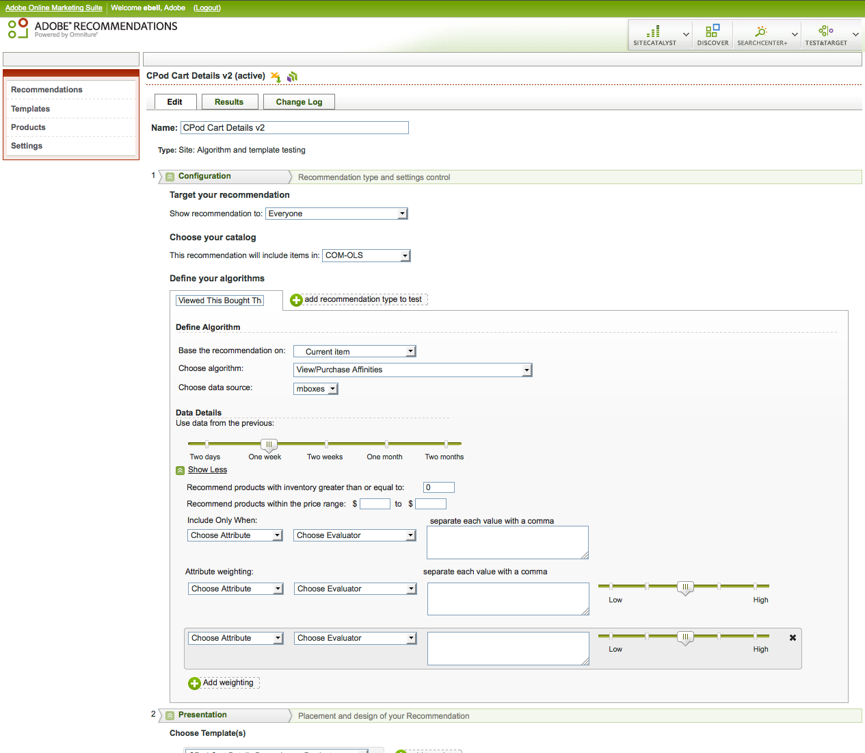Click the Logout link

207,8
